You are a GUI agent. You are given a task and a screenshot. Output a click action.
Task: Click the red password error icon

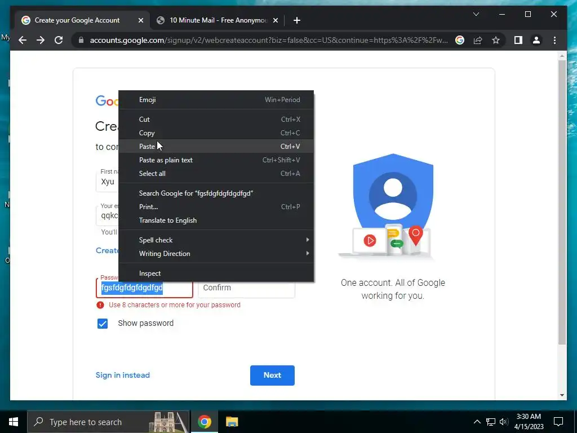click(x=100, y=305)
